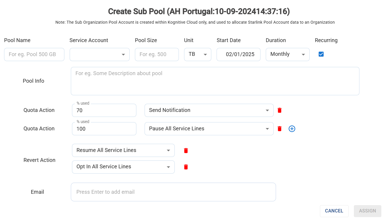Focus the Pool Size input field
The image size is (384, 218).
point(157,54)
